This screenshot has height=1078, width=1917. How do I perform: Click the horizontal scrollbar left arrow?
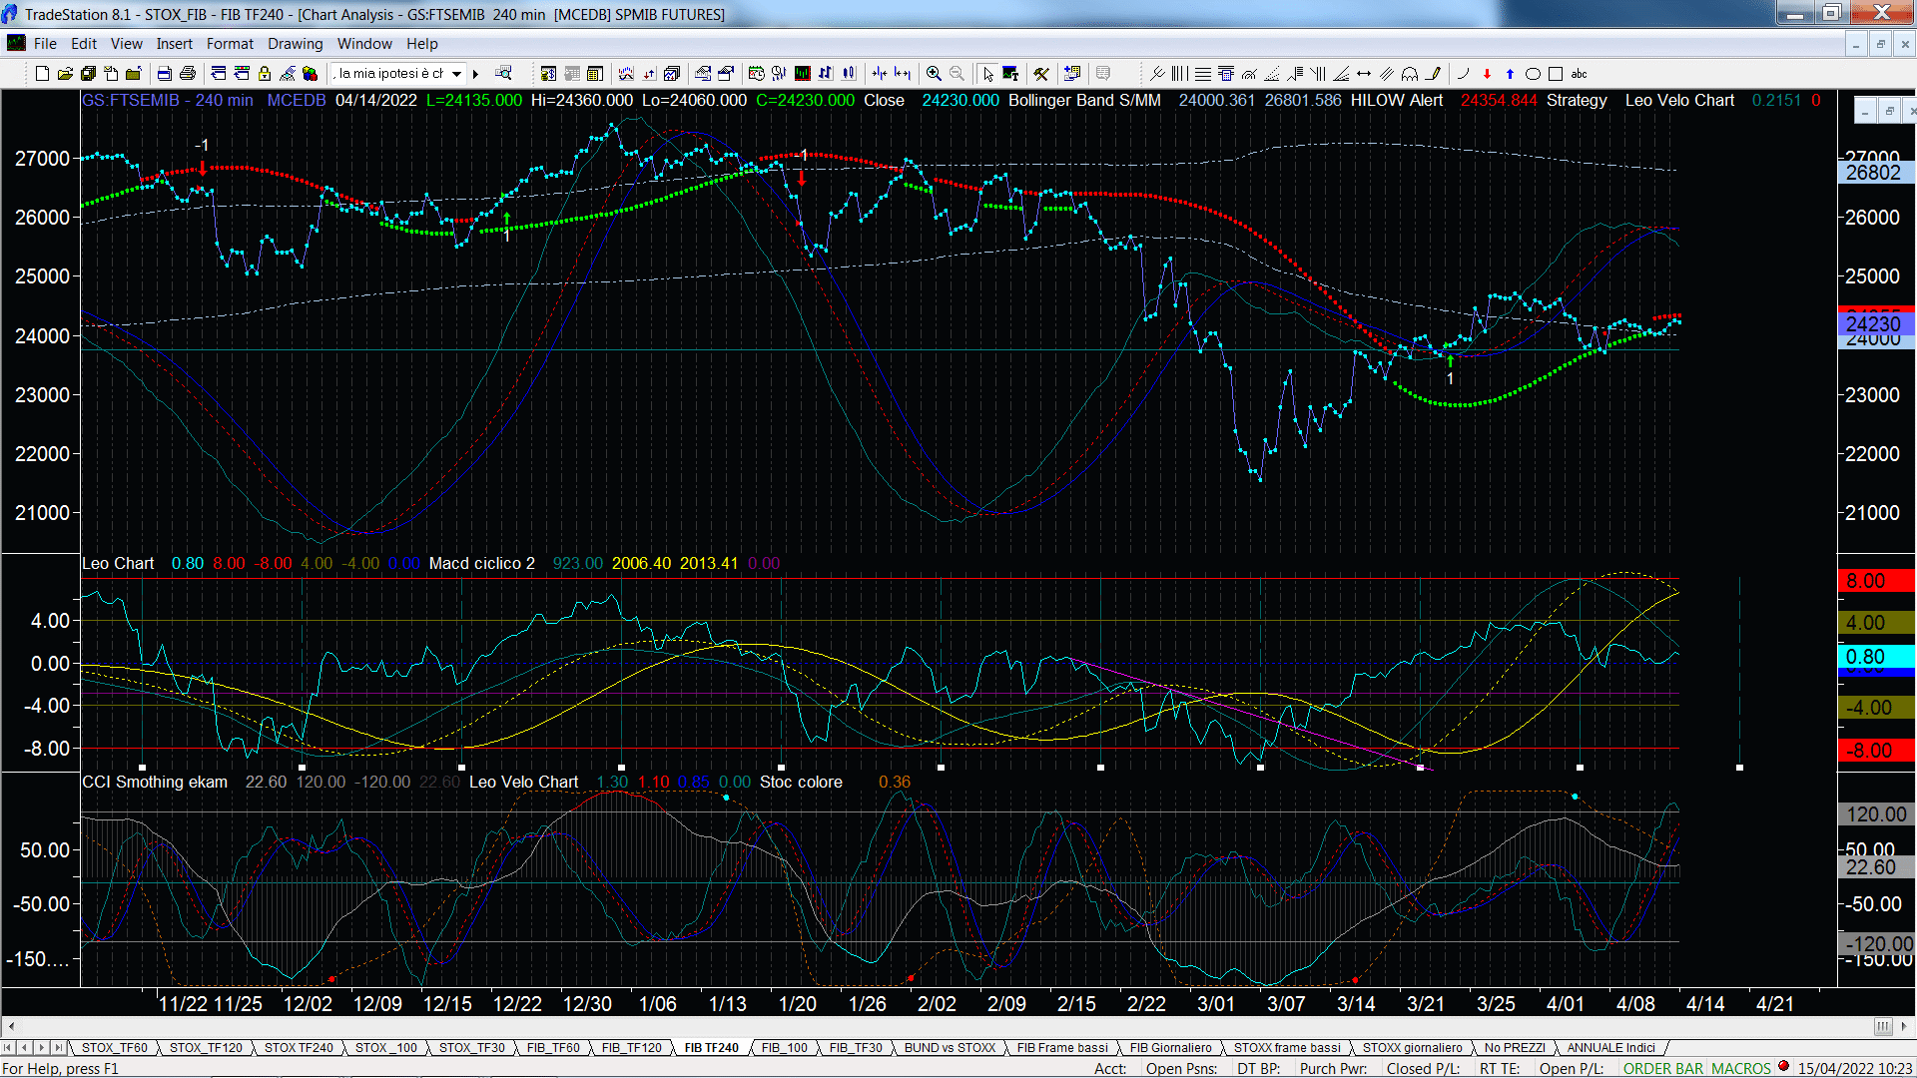point(11,1026)
